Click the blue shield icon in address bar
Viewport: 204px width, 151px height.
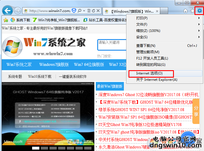pos(74,11)
